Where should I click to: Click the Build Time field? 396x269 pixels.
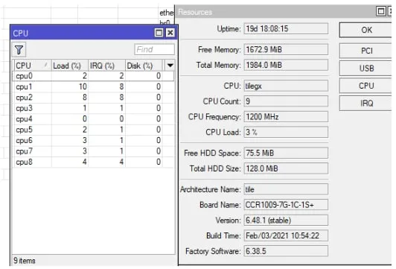[x=286, y=235]
